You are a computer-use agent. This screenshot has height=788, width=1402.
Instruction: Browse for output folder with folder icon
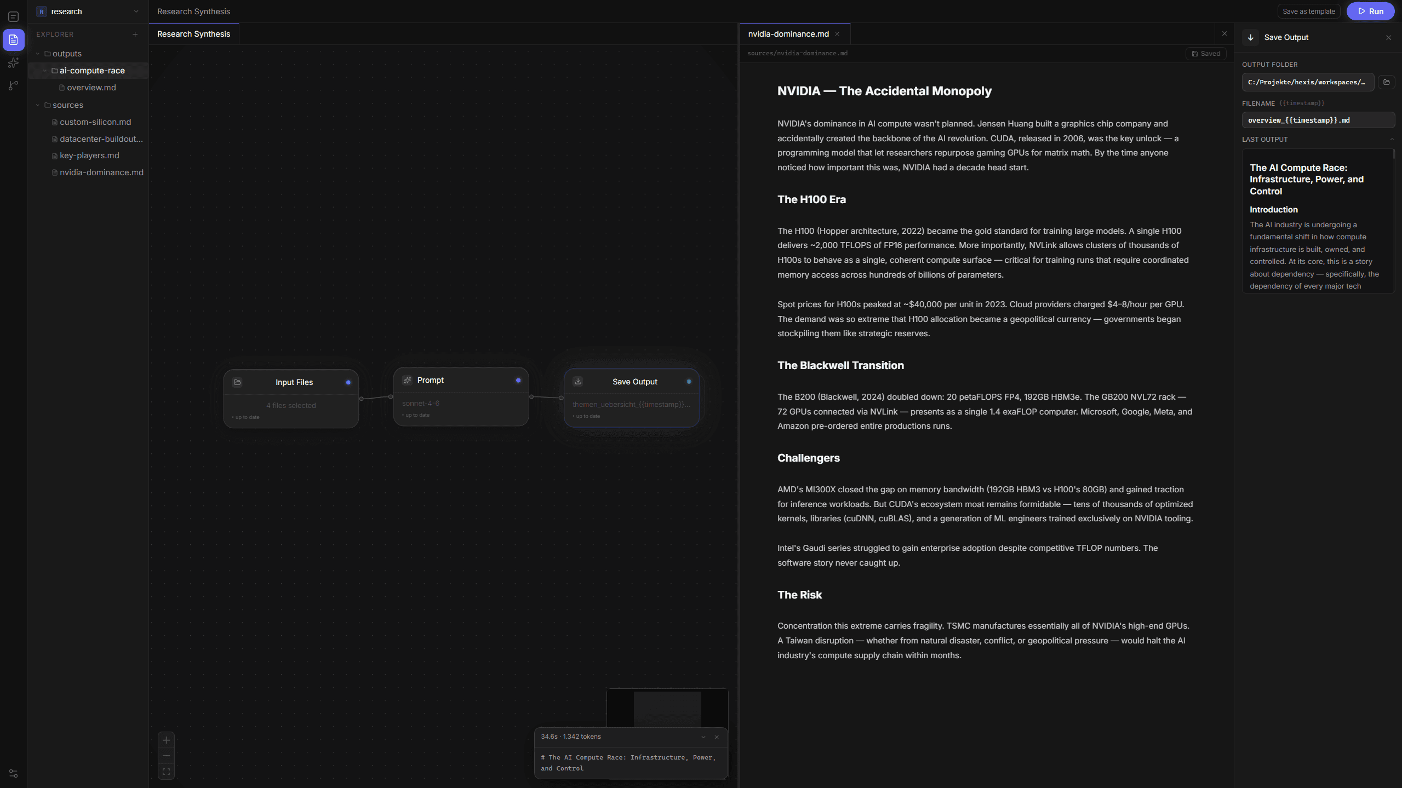click(1387, 82)
